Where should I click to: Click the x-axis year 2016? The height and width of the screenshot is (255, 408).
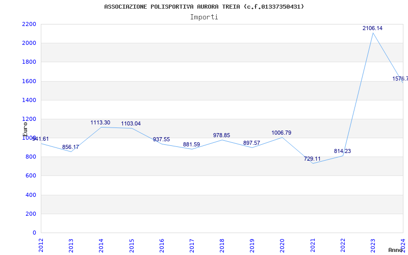click(x=162, y=246)
